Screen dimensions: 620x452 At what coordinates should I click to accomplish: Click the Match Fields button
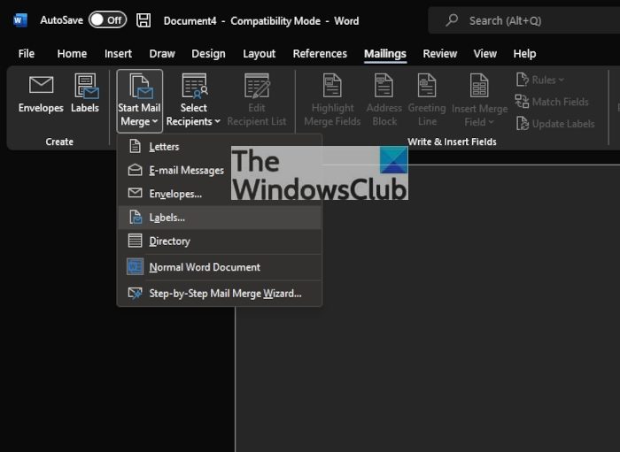pos(552,102)
